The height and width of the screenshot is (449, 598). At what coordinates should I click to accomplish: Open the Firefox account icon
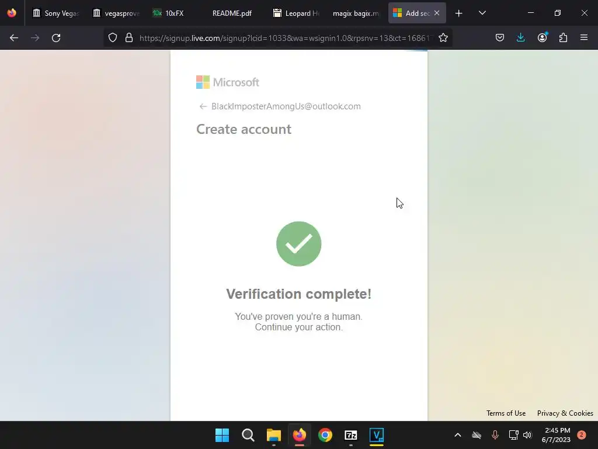(x=542, y=38)
